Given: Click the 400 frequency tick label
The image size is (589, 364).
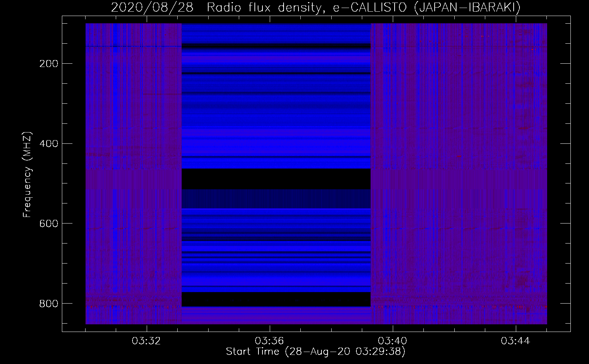Looking at the screenshot, I should click(x=49, y=144).
